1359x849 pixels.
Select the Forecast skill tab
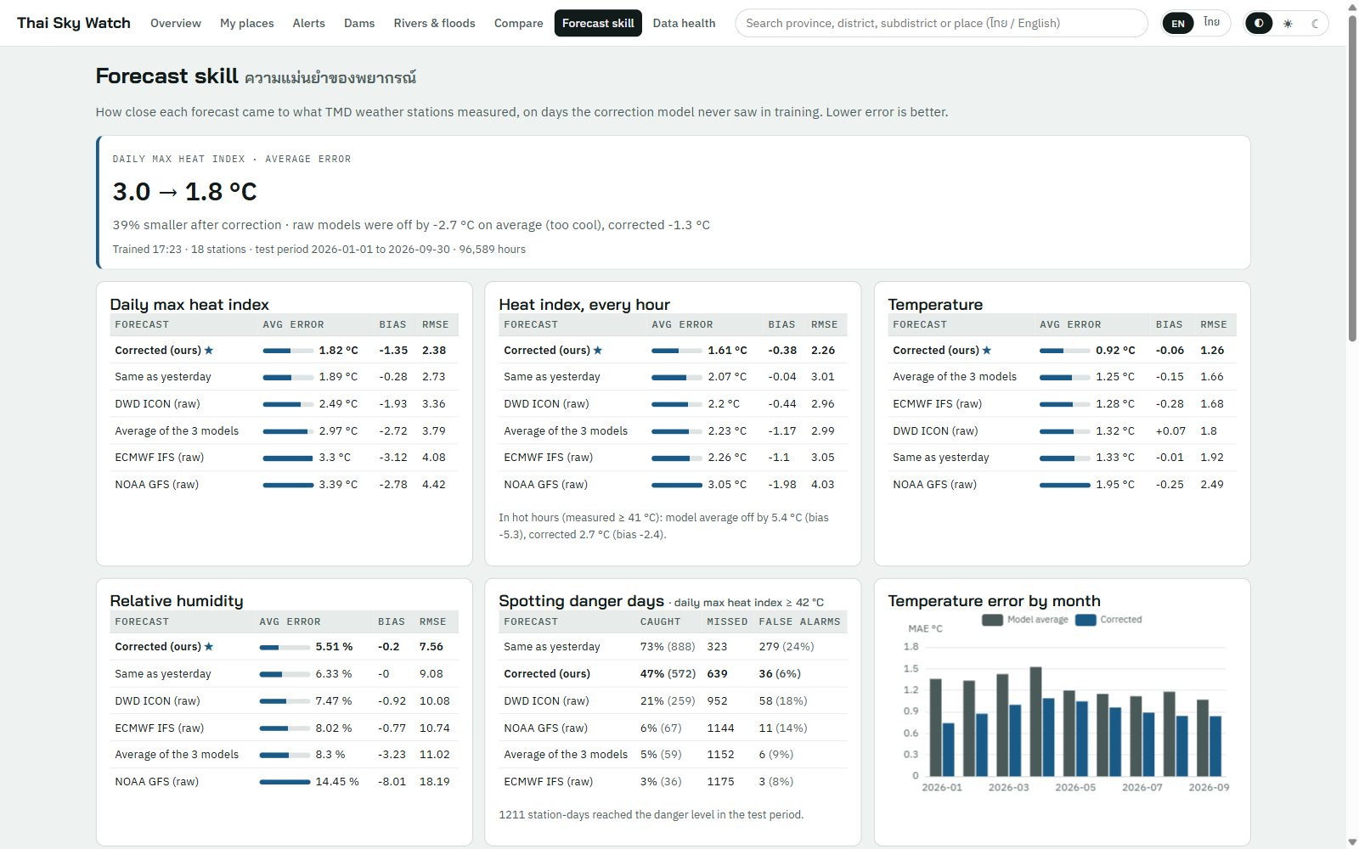598,23
